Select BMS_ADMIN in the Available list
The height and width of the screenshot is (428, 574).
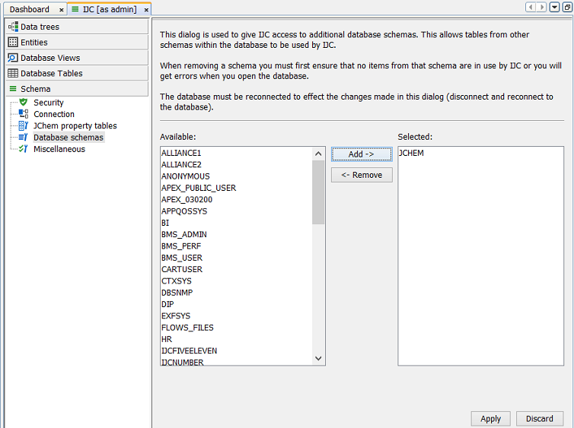coord(183,235)
